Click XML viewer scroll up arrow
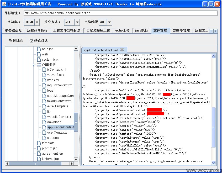Viewport: 222px width, 173px height. coord(213,56)
